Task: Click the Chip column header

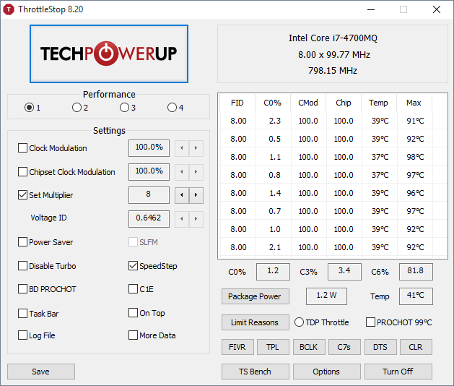Action: pyautogui.click(x=344, y=103)
